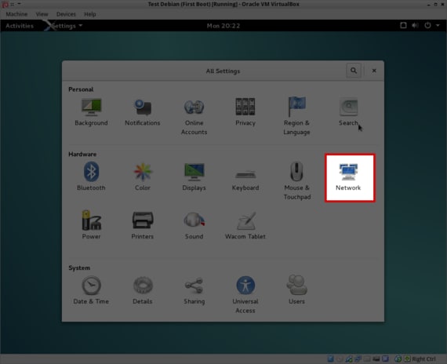Open the Color settings panel

coord(143,177)
